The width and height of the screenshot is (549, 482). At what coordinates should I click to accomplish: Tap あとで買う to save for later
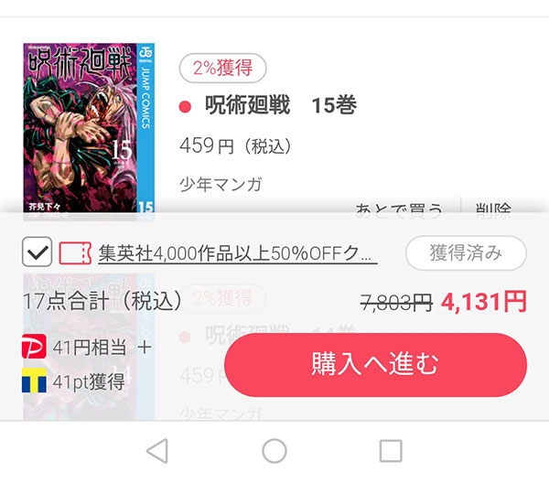click(x=399, y=208)
